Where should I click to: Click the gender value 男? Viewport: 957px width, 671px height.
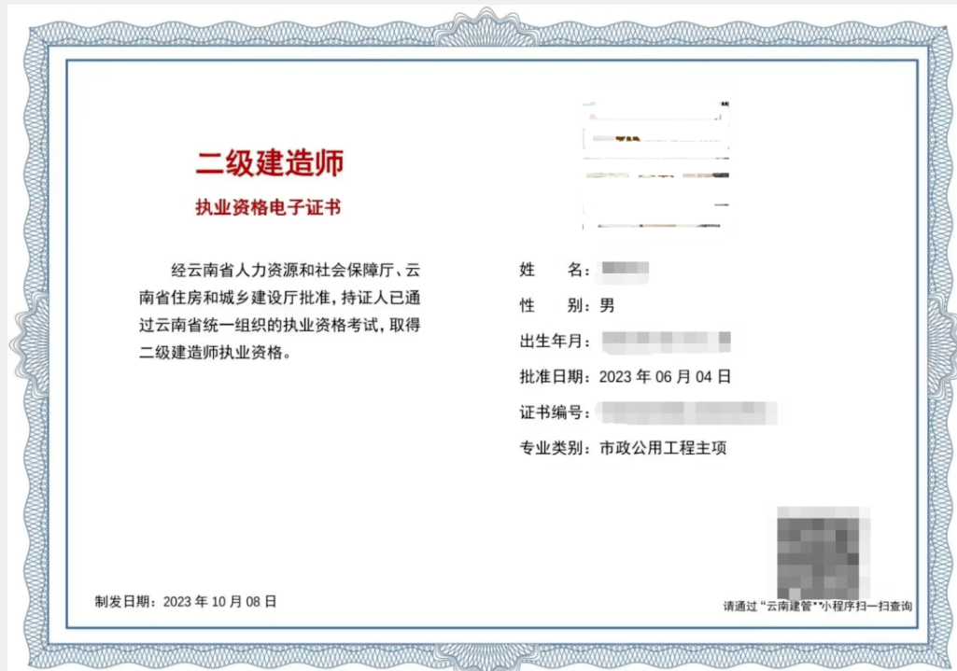click(607, 306)
